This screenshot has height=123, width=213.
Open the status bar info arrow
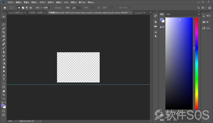point(40,121)
